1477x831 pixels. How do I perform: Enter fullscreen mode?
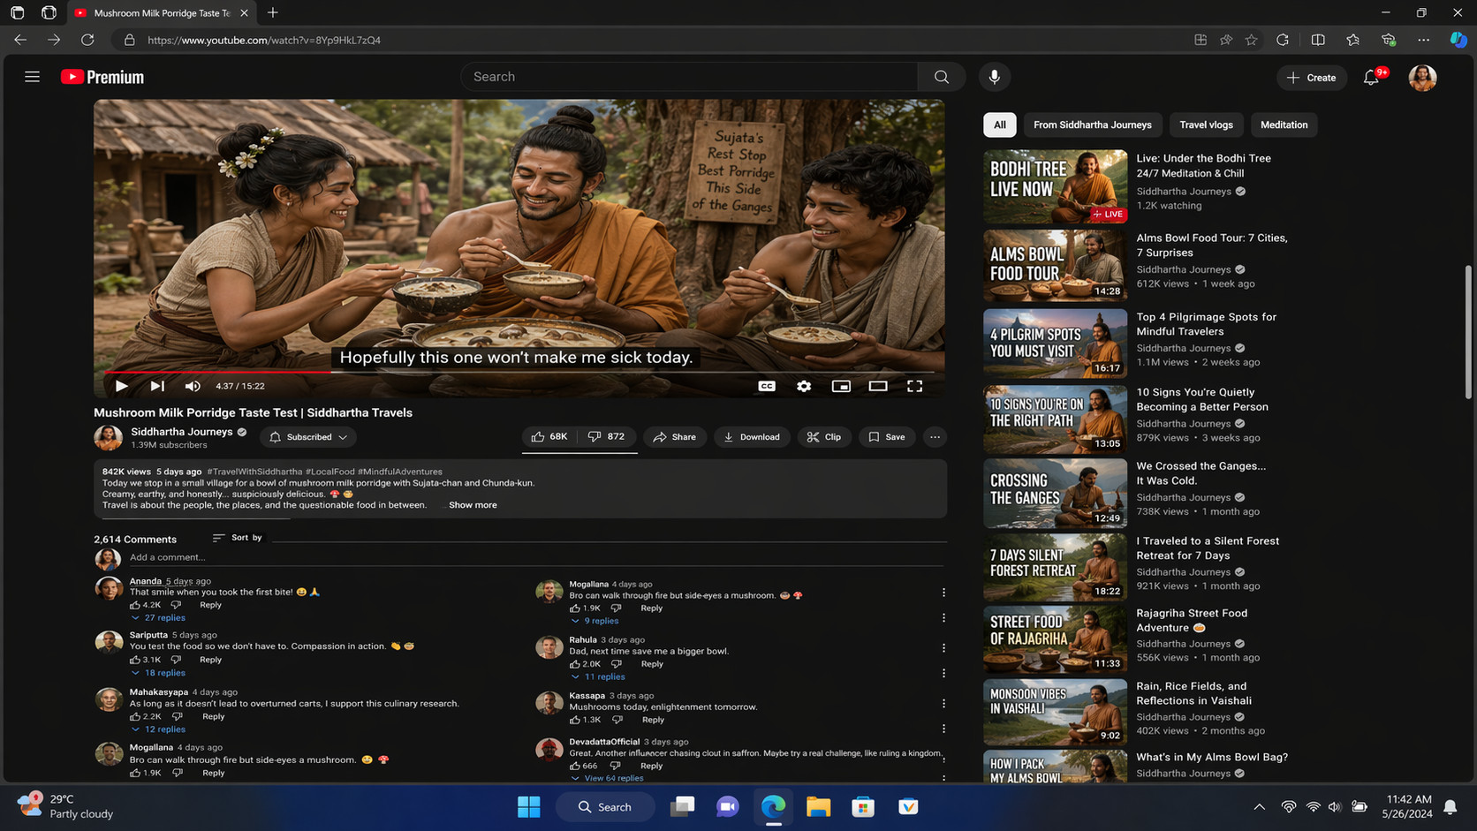[x=914, y=386]
